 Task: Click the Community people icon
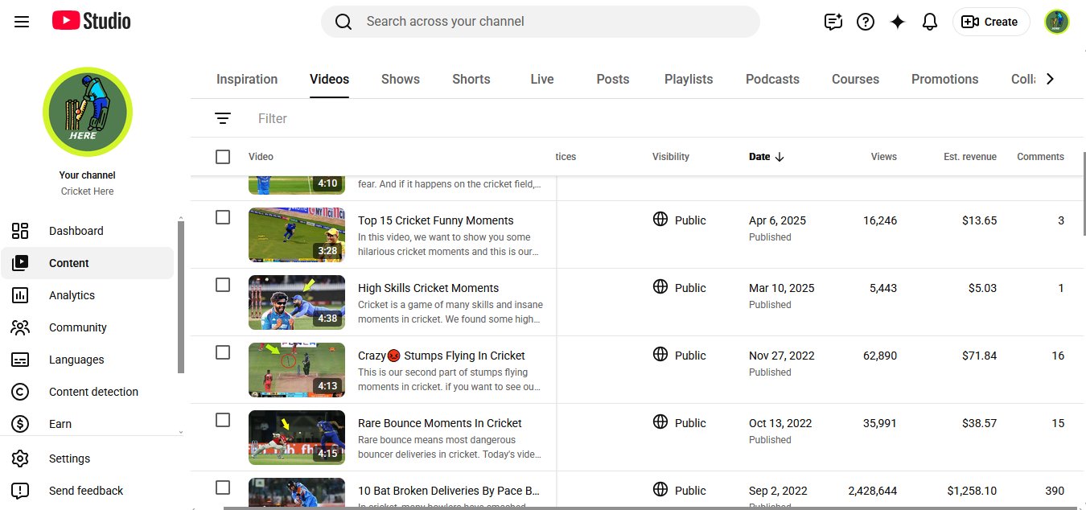coord(20,327)
